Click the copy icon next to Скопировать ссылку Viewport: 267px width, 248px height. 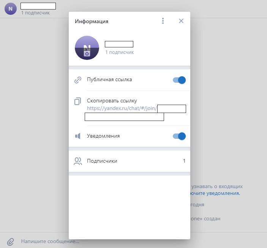tap(77, 101)
